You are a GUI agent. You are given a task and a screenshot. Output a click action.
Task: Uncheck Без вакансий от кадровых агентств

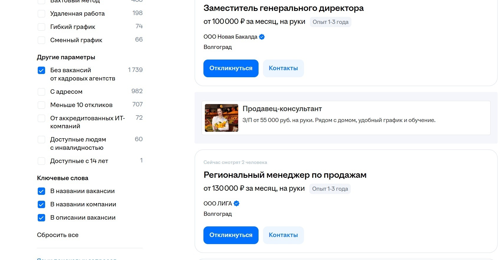41,70
